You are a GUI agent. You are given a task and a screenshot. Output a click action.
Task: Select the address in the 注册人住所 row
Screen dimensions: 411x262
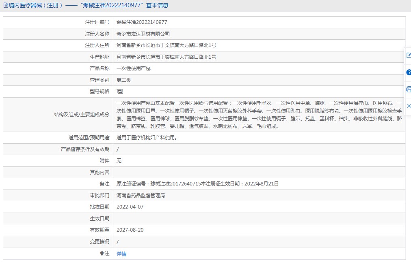pos(166,45)
